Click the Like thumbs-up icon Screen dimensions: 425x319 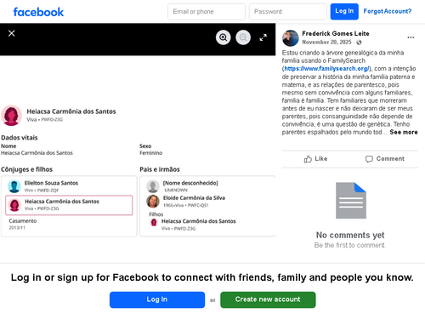(308, 159)
